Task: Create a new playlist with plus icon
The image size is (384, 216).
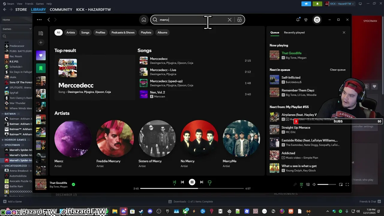Action: [41, 42]
